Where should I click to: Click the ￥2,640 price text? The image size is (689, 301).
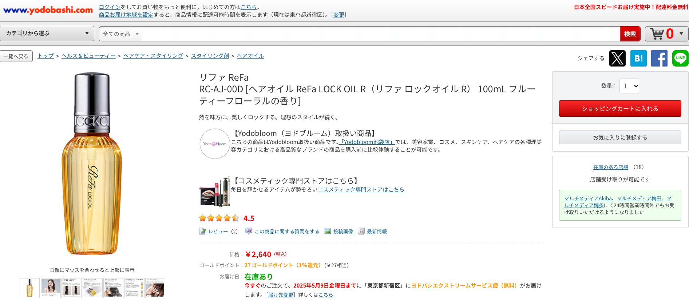tap(258, 254)
